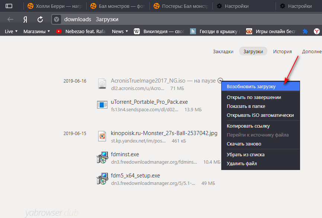322x218 pixels.
Task: Enable Открывать ISO автоматически
Action: pyautogui.click(x=261, y=115)
